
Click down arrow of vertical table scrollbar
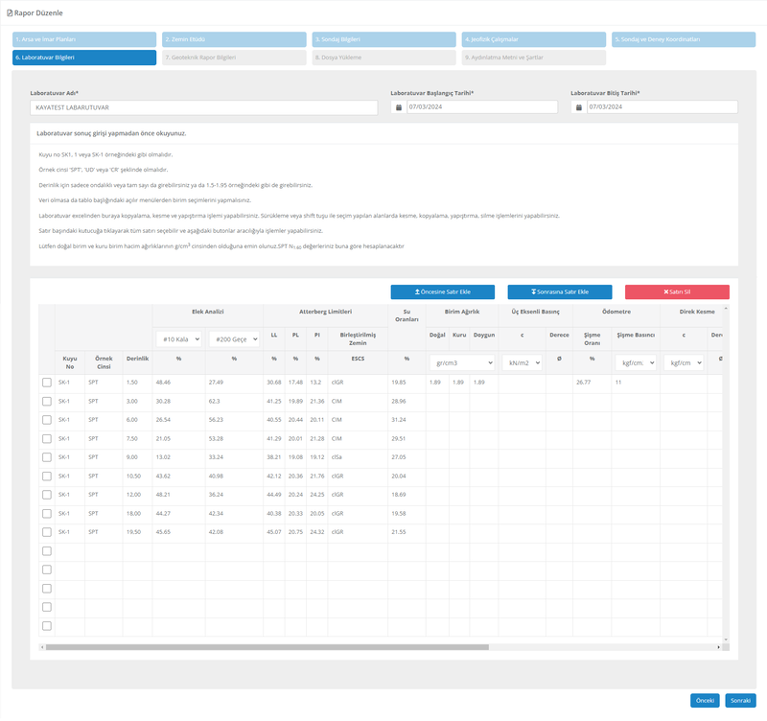click(726, 639)
